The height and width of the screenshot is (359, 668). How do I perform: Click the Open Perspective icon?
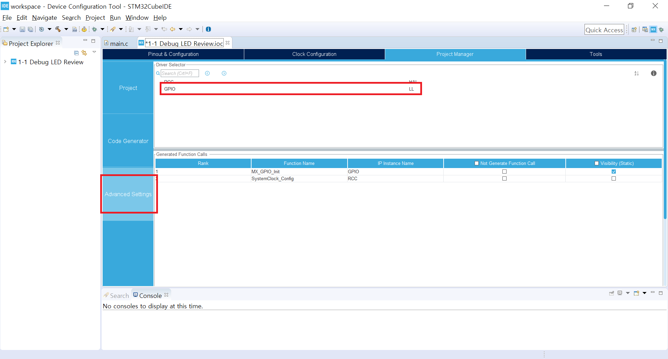[634, 30]
